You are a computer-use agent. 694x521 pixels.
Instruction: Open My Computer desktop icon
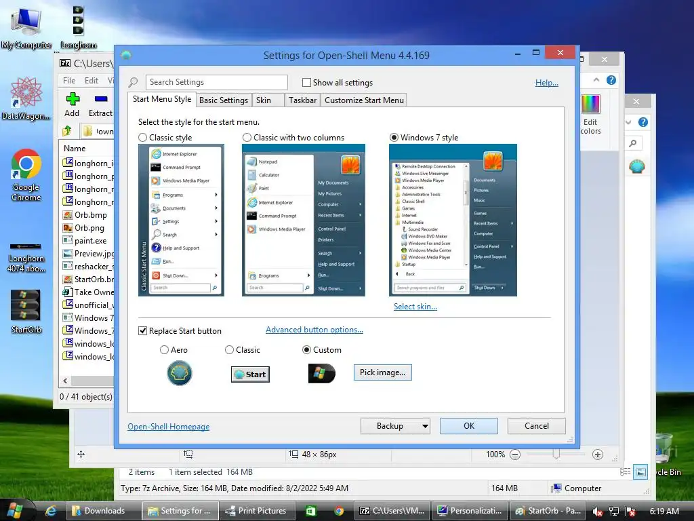[26, 27]
